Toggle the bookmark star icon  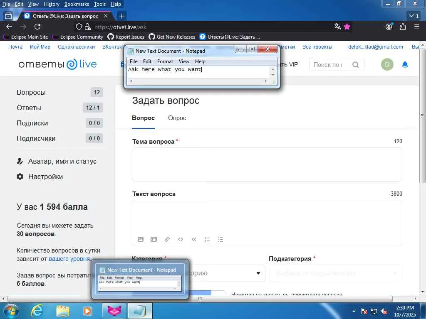point(347,27)
